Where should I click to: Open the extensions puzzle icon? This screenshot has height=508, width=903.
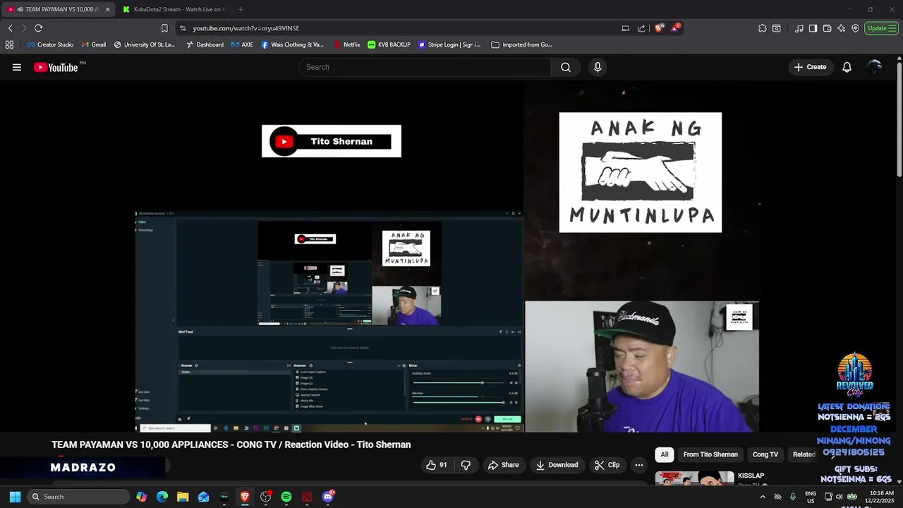coord(763,28)
